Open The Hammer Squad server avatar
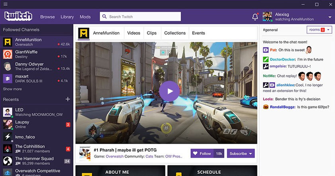 pyautogui.click(x=8, y=161)
